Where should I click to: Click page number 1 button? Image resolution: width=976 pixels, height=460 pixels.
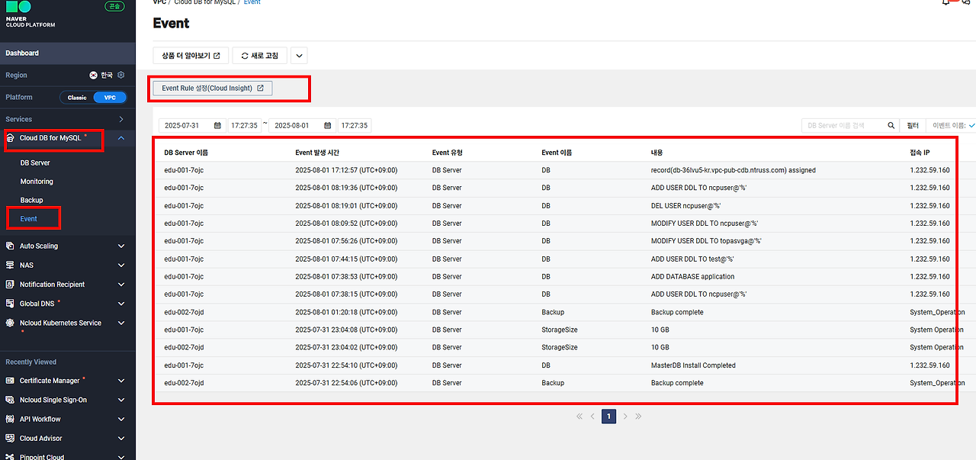tap(608, 417)
